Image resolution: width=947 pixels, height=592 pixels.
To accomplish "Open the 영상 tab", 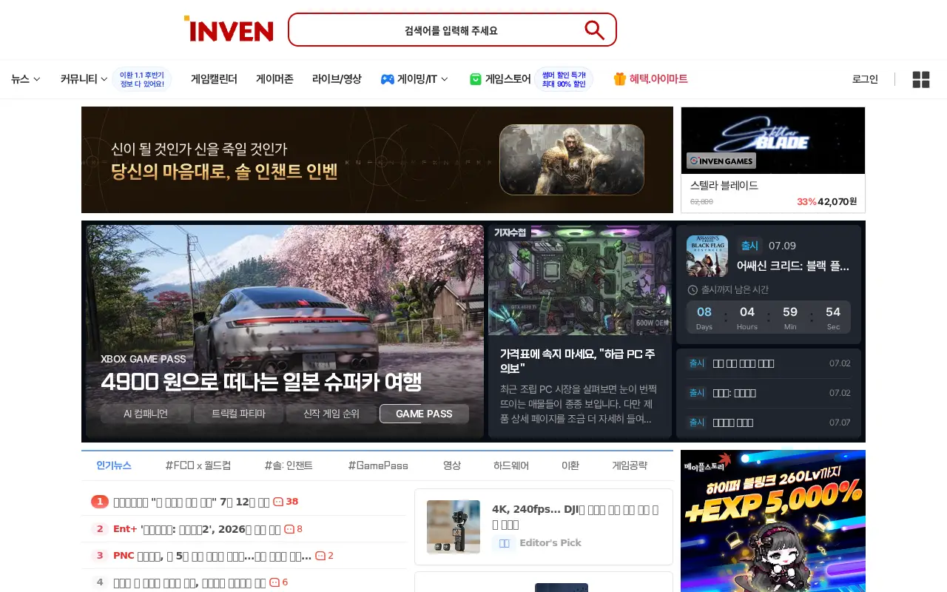I will pyautogui.click(x=452, y=465).
